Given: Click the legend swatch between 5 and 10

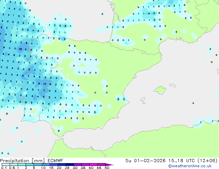Looking at the screenshot, I should pyautogui.click(x=38, y=165).
